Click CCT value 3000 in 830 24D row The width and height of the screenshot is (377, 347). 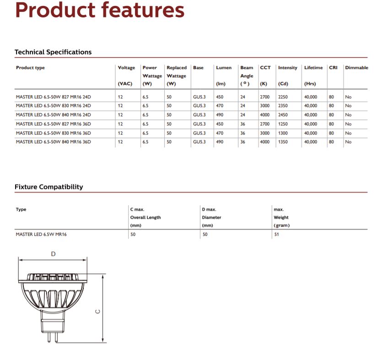coord(265,106)
